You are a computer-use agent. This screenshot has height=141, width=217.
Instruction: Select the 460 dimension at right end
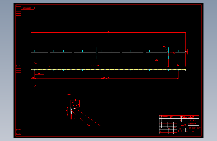178,65
